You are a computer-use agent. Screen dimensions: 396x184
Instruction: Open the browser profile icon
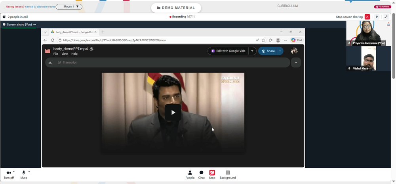[x=278, y=40]
